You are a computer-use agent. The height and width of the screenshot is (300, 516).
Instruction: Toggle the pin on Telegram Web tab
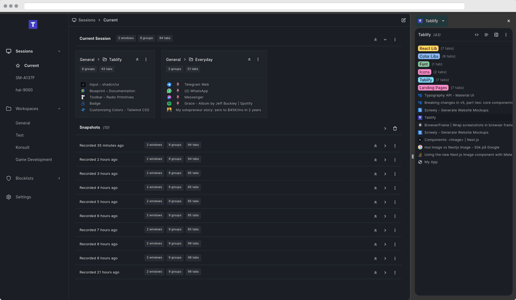pos(178,84)
